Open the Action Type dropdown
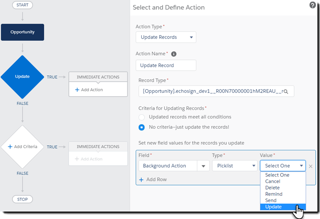This screenshot has width=320, height=219. pos(166,37)
